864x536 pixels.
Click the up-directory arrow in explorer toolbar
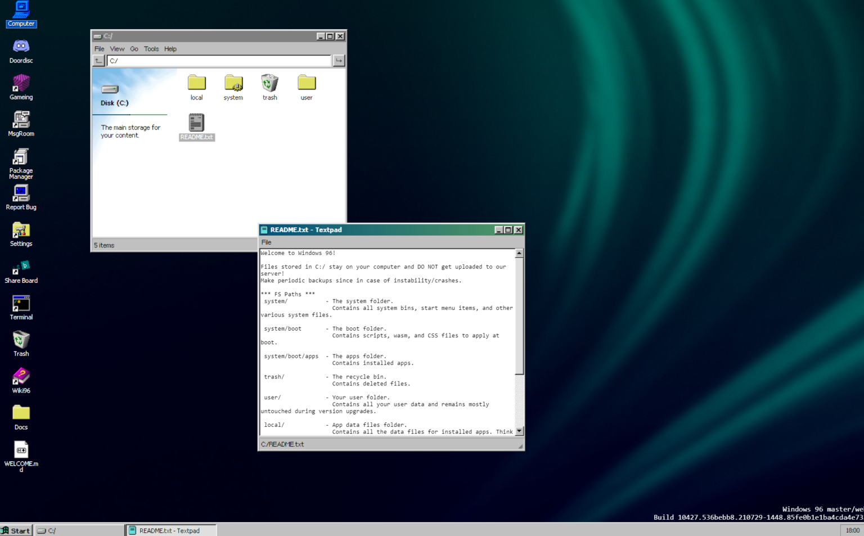(x=98, y=61)
